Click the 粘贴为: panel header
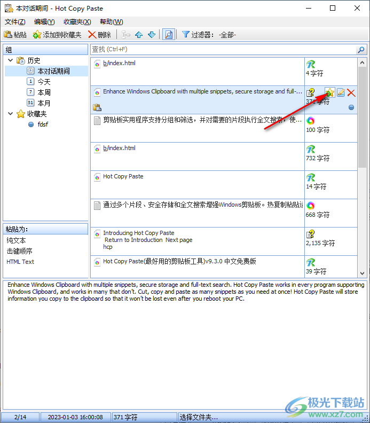Image resolution: width=370 pixels, height=423 pixels. [x=45, y=229]
